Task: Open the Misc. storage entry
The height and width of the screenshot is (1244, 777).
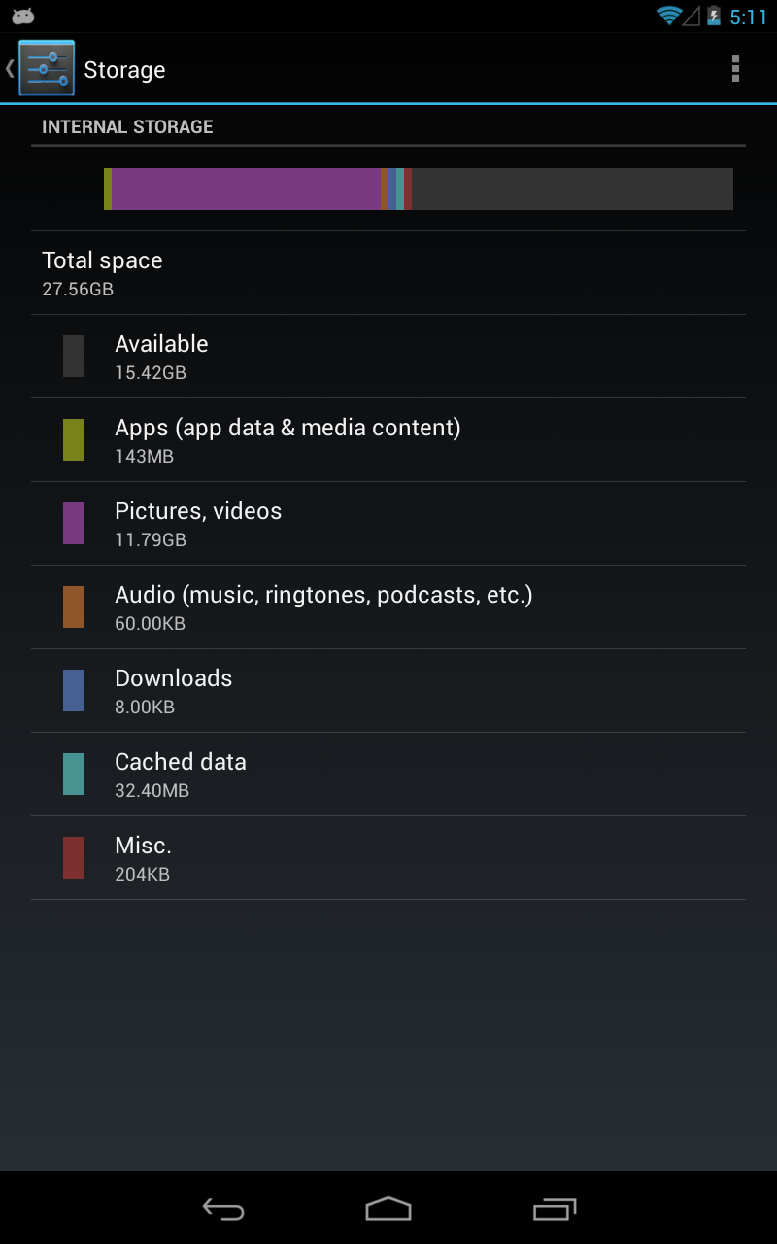Action: coord(388,858)
